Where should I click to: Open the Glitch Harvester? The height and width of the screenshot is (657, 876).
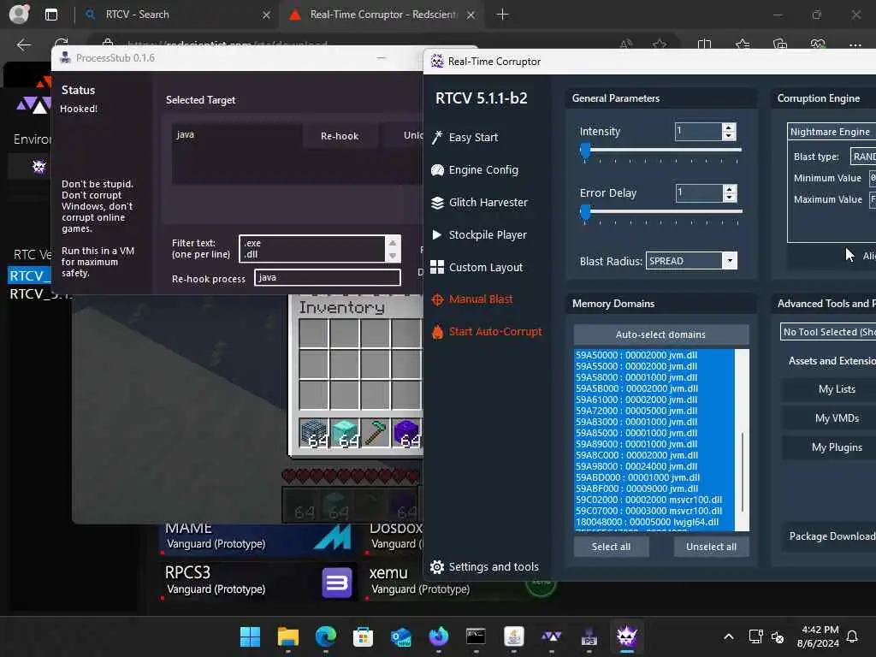(479, 202)
